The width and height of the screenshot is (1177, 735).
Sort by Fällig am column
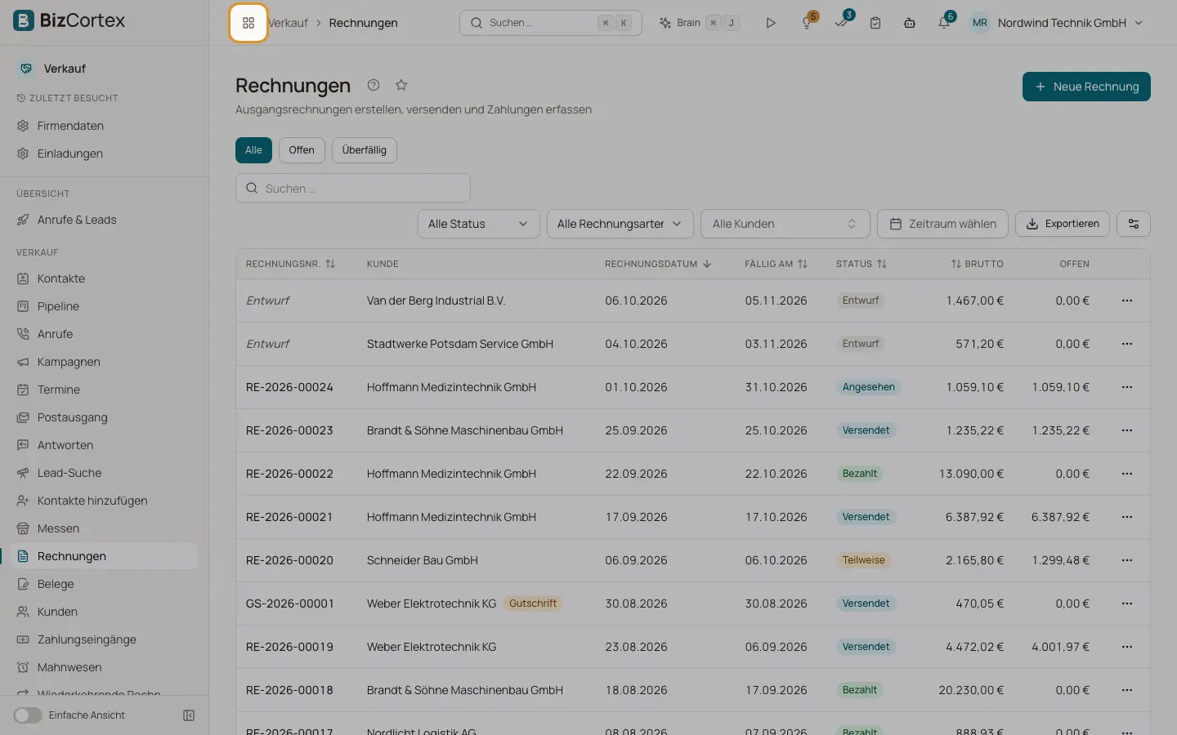tap(776, 264)
